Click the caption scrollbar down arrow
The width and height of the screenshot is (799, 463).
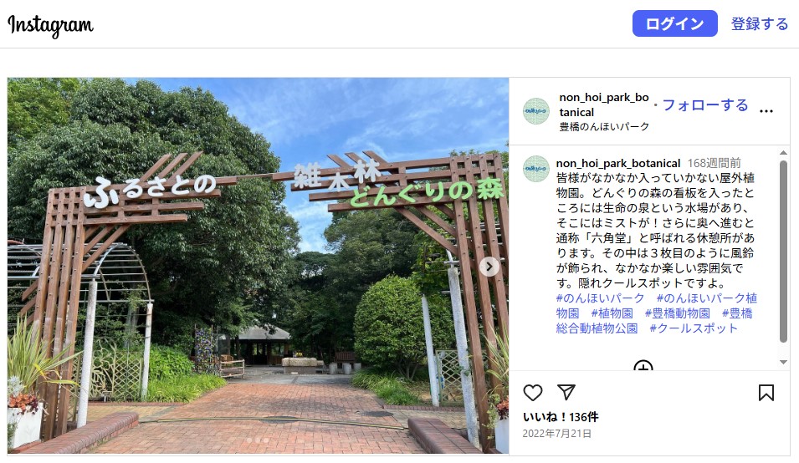click(x=784, y=362)
